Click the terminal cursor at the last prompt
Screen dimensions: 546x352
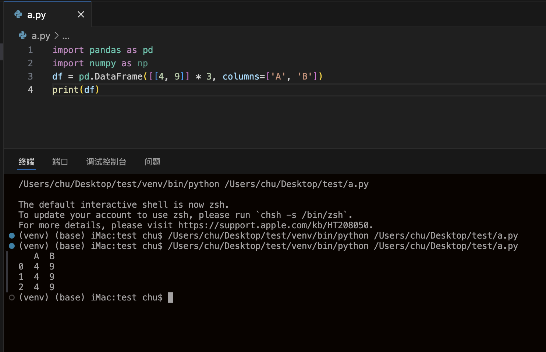170,298
